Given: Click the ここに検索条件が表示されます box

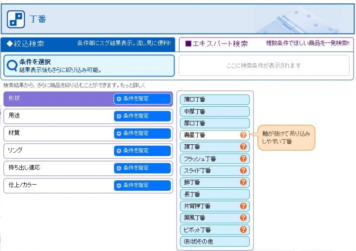Looking at the screenshot, I should [x=264, y=65].
